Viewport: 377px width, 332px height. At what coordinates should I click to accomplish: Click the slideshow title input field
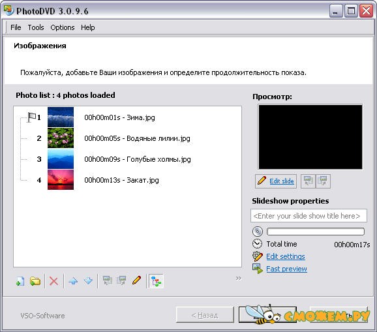tap(309, 216)
